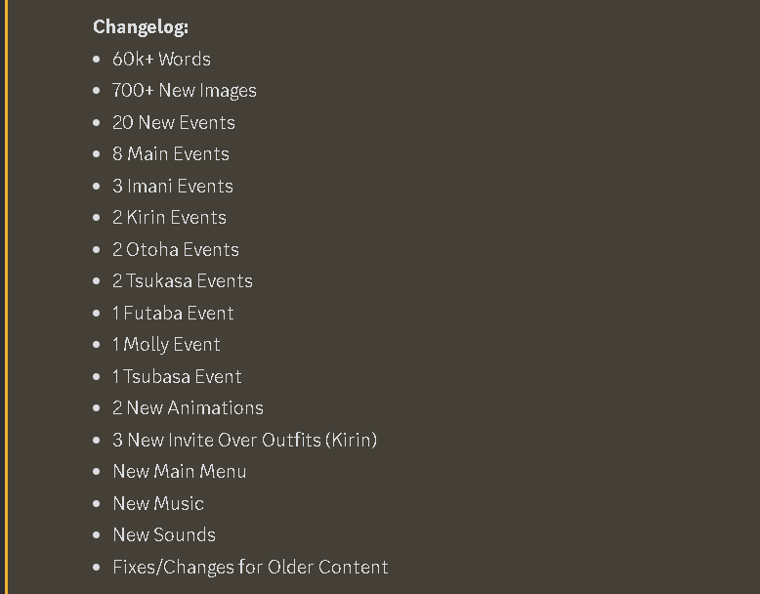
Task: Click the "20 New Events" line
Action: pyautogui.click(x=173, y=122)
